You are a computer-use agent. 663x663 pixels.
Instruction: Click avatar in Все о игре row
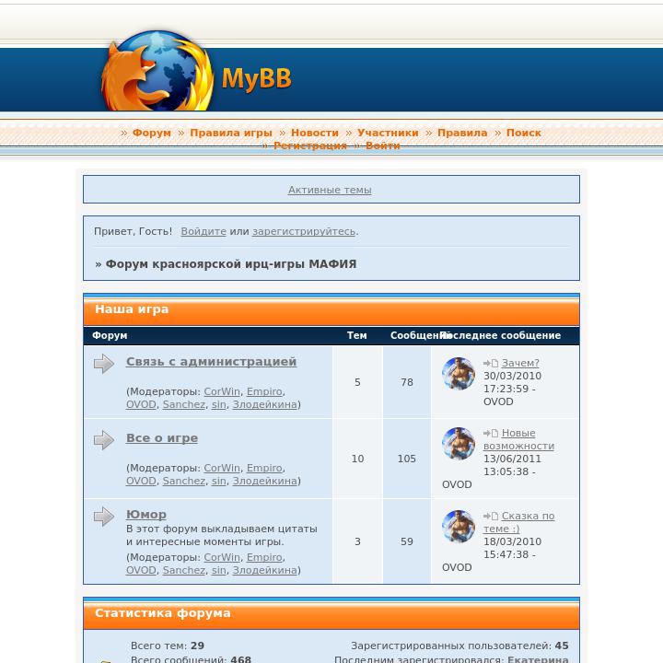point(459,444)
